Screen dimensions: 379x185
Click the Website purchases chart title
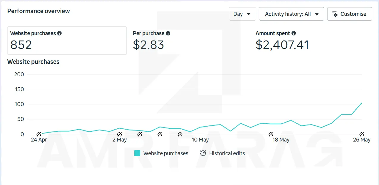click(33, 62)
